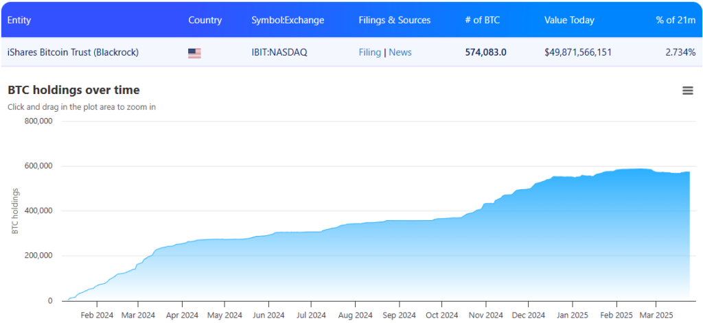The width and height of the screenshot is (703, 323).
Task: Click the zoom instruction subtitle text
Action: click(82, 107)
